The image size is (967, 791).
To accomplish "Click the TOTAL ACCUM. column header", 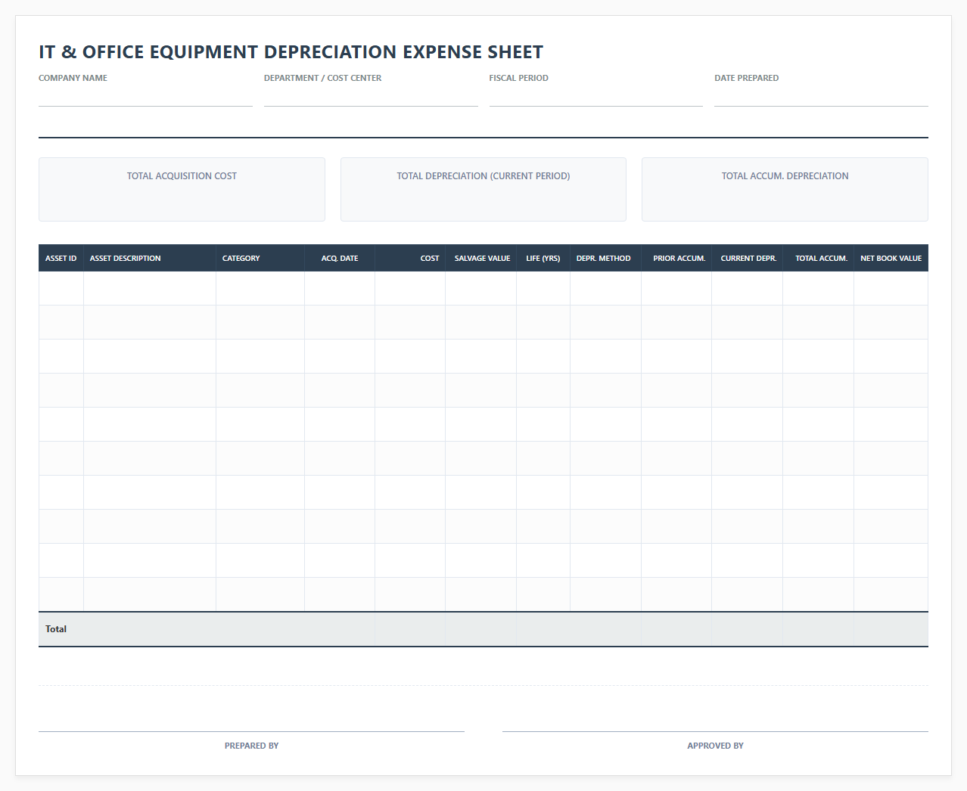I will click(819, 258).
